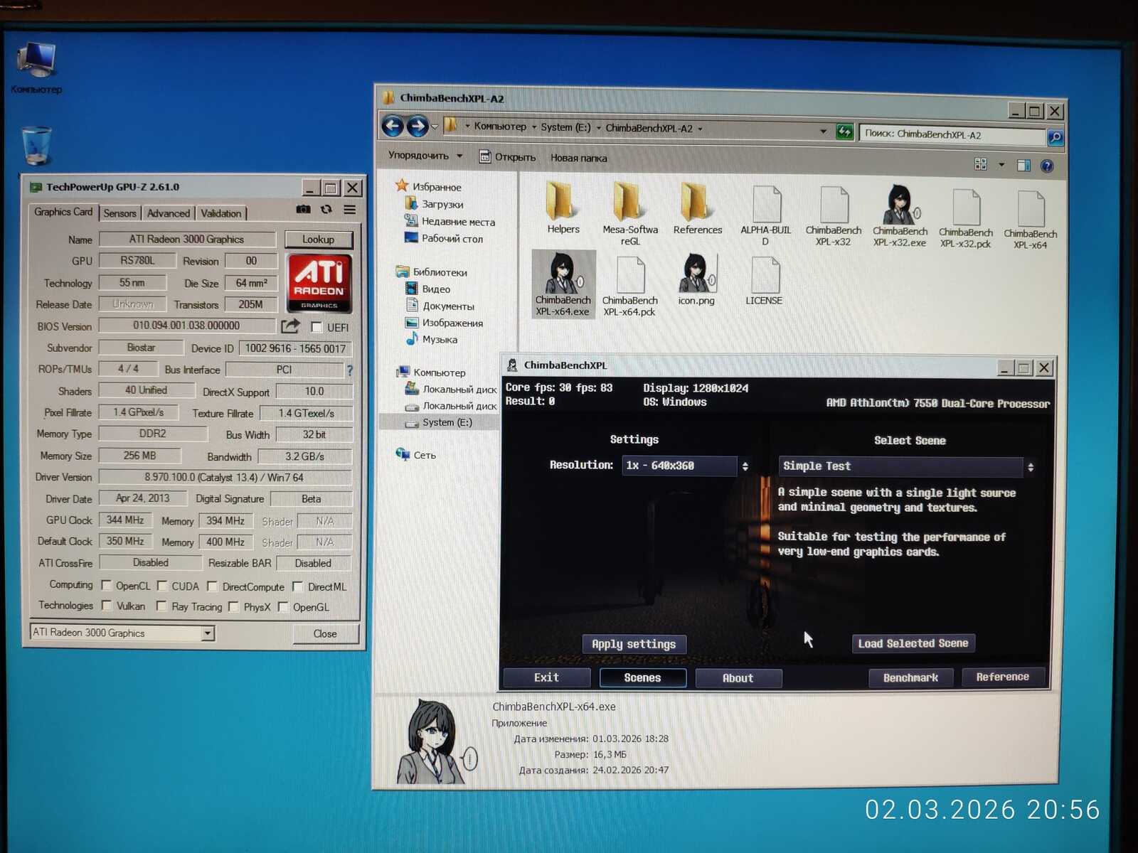1138x853 pixels.
Task: Click the Lookup button
Action: coord(319,240)
